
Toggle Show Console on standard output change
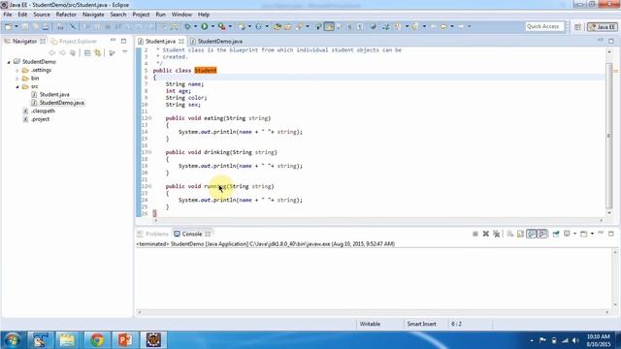[531, 234]
